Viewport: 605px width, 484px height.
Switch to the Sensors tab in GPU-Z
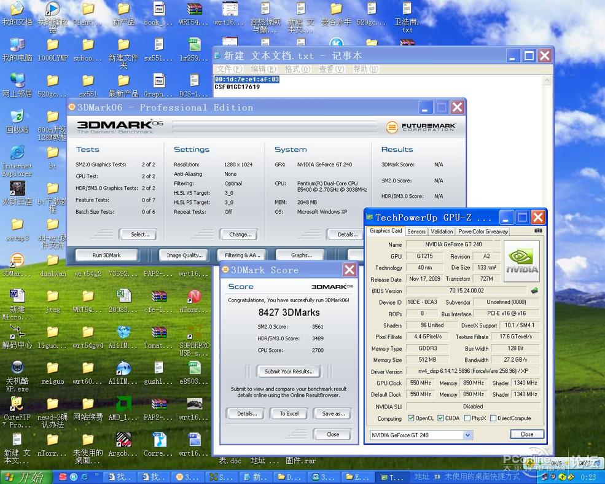[416, 231]
